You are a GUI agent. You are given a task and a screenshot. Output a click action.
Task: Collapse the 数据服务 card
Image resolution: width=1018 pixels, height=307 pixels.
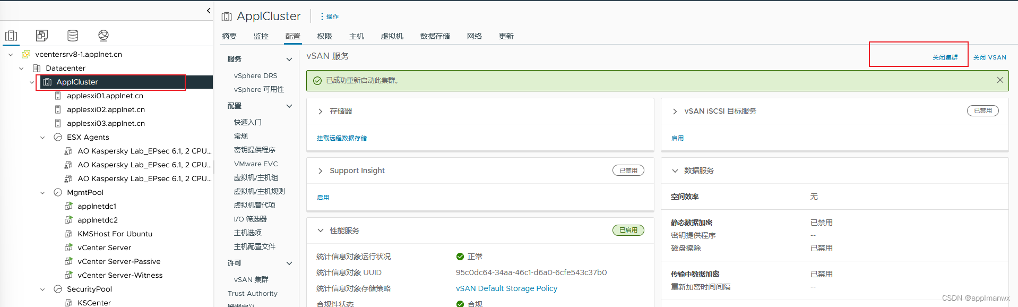(675, 171)
